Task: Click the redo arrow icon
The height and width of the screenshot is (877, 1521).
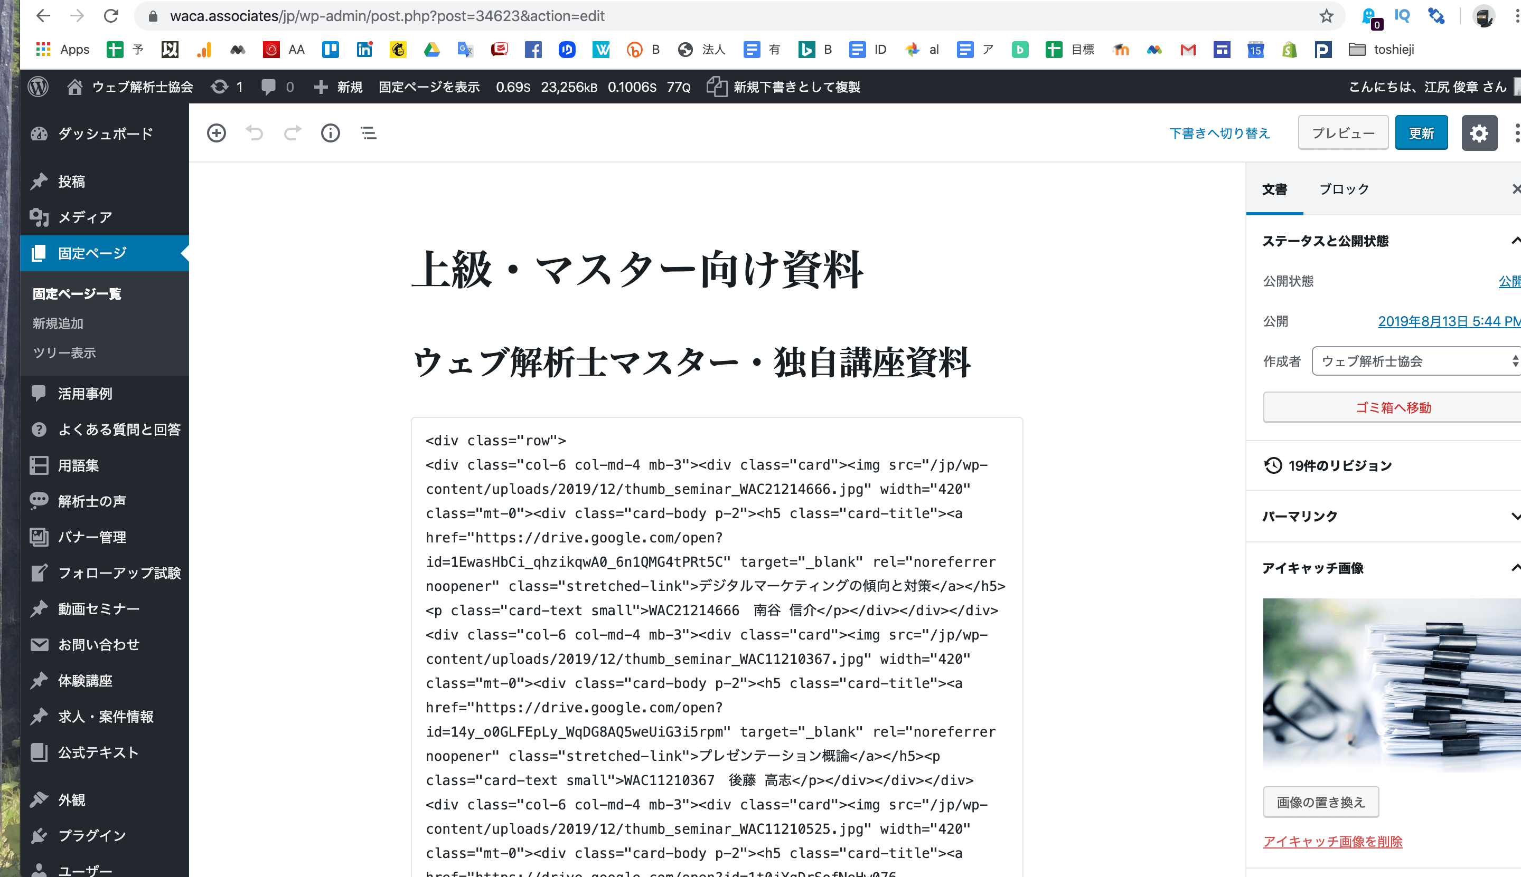Action: 293,133
